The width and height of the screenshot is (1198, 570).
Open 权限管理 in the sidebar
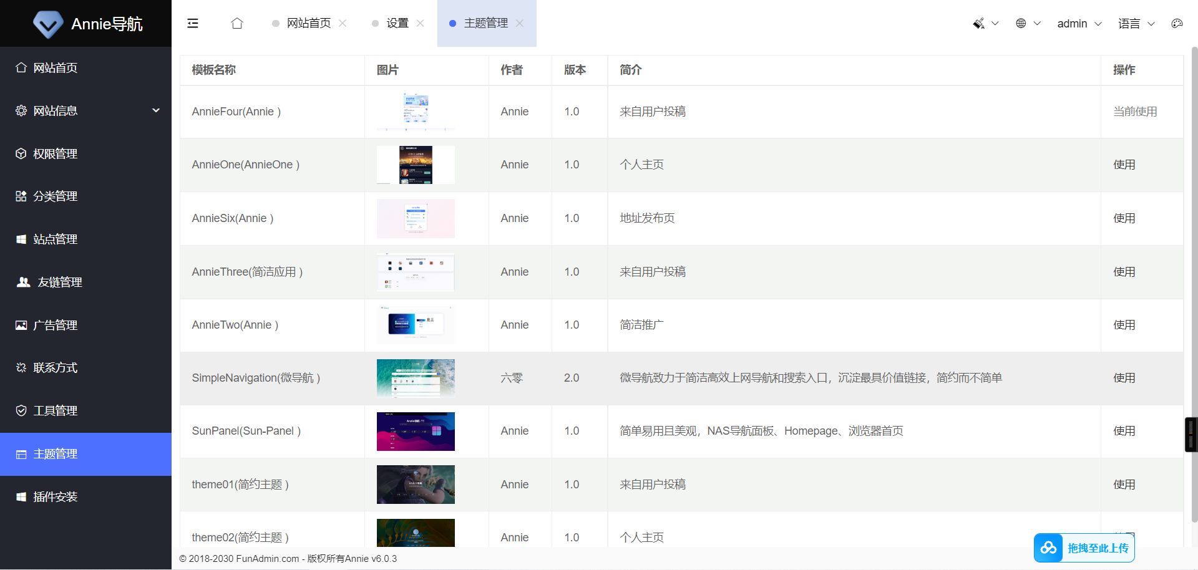tap(55, 153)
